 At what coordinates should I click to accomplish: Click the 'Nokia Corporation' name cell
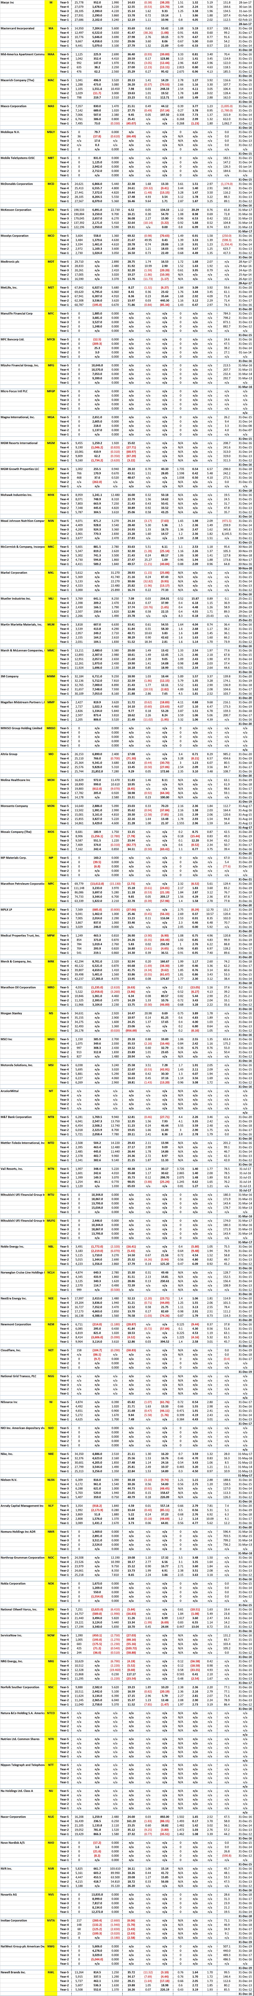(22, 1584)
